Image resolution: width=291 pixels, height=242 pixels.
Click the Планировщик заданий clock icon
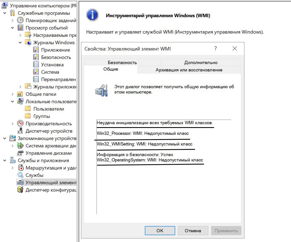point(20,20)
